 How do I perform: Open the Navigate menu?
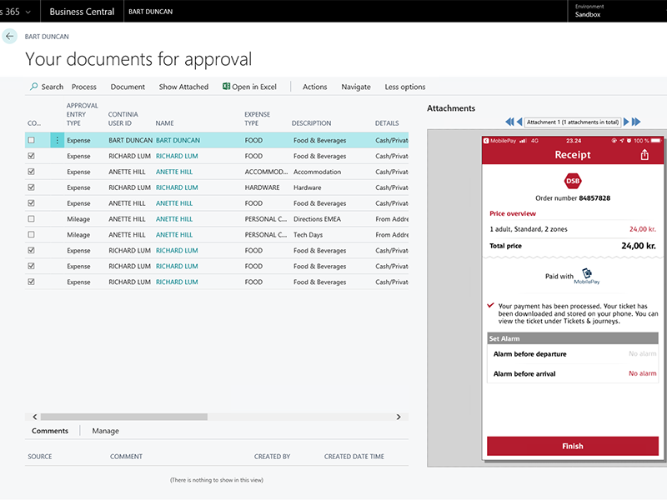pos(356,87)
